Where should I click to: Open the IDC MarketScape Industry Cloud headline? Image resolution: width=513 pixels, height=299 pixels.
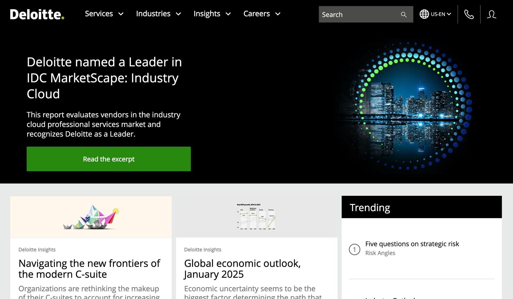pyautogui.click(x=104, y=78)
